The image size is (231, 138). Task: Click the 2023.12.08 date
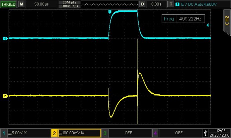(220, 135)
